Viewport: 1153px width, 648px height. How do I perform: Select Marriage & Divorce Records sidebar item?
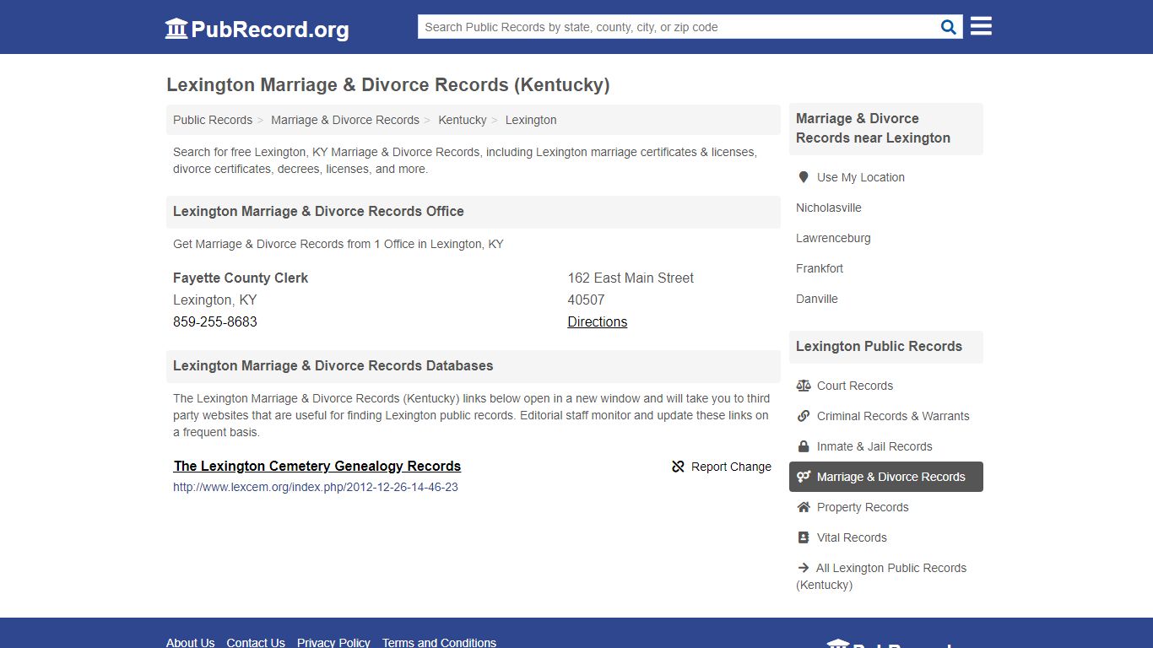(x=886, y=477)
